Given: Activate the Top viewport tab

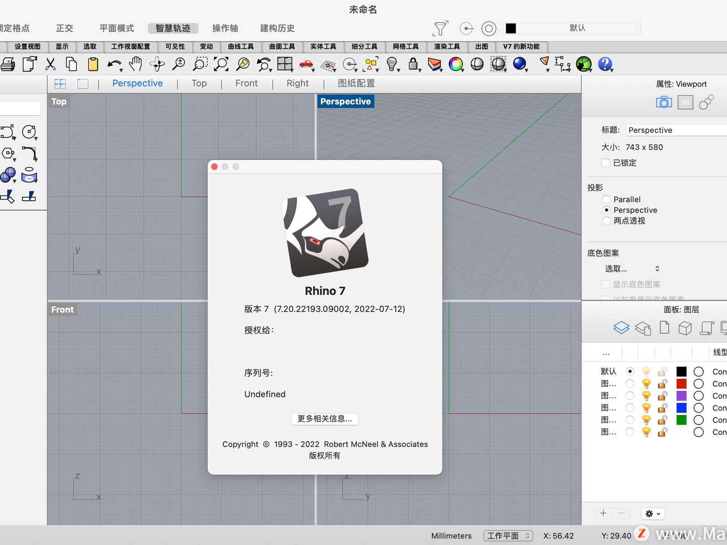Looking at the screenshot, I should [199, 83].
